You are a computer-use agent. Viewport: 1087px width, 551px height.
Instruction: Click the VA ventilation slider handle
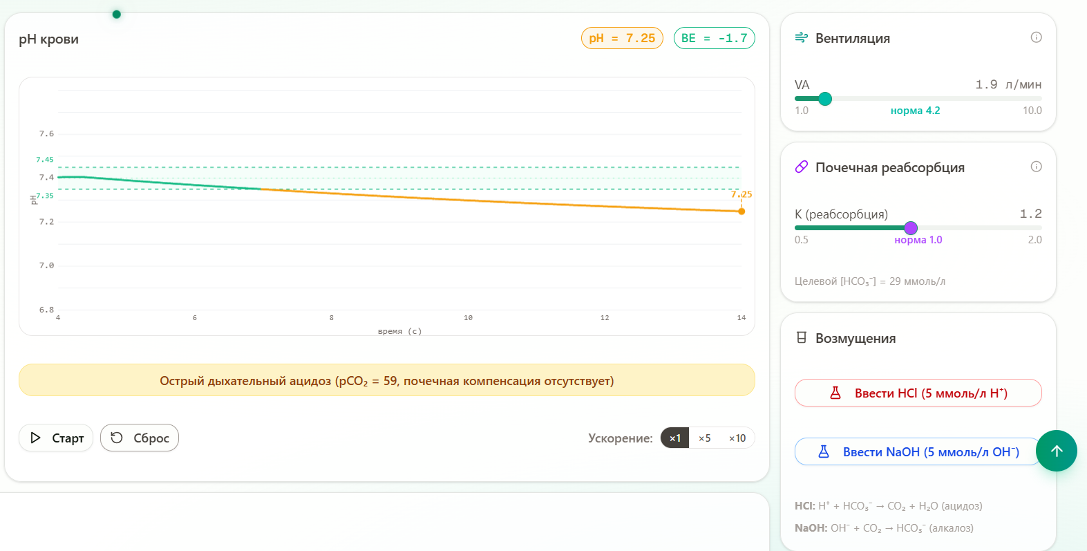tap(825, 99)
